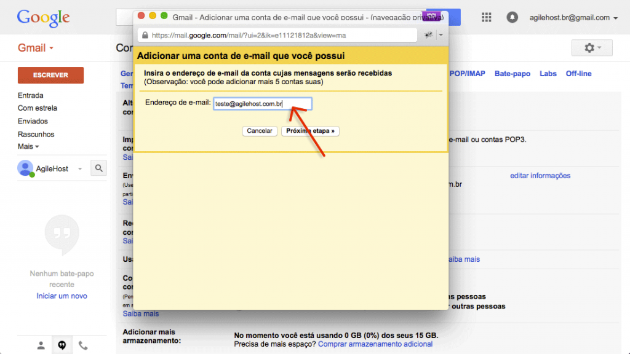Click the Saiba mais link at bottom left
Image resolution: width=630 pixels, height=354 pixels.
point(141,313)
